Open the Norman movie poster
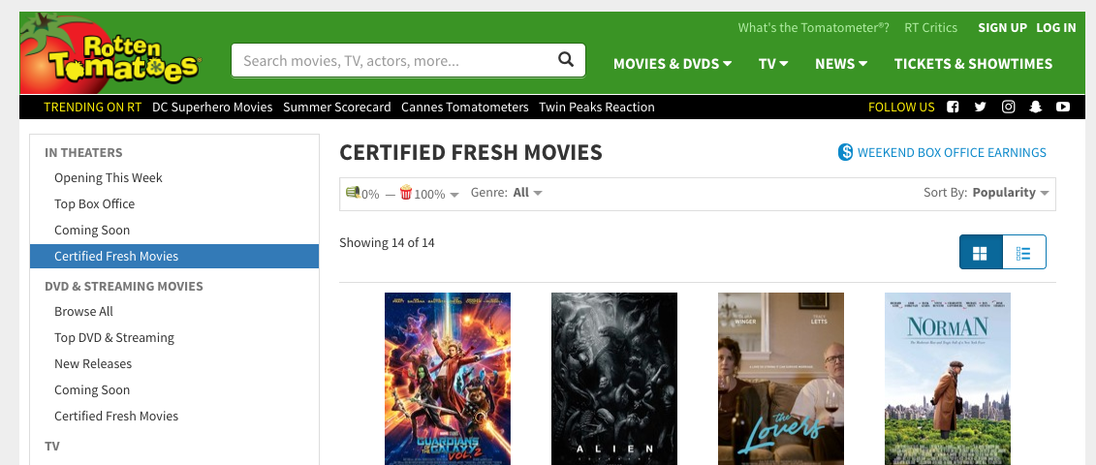This screenshot has height=465, width=1096. click(x=948, y=379)
